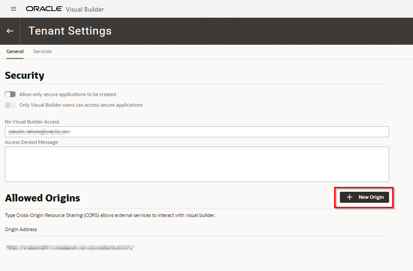The image size is (413, 271).
Task: Click the plus icon in New Origin
Action: (x=350, y=197)
